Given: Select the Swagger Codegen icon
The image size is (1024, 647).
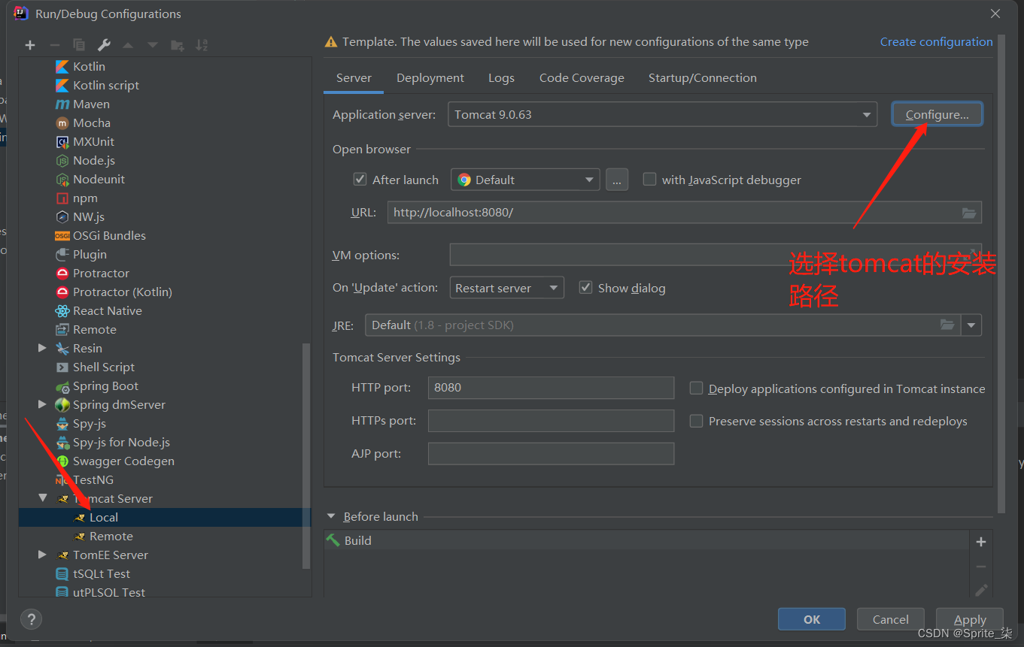Looking at the screenshot, I should coord(62,461).
